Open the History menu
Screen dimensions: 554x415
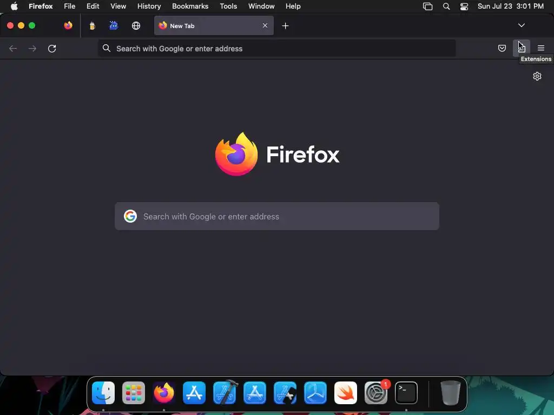point(149,6)
